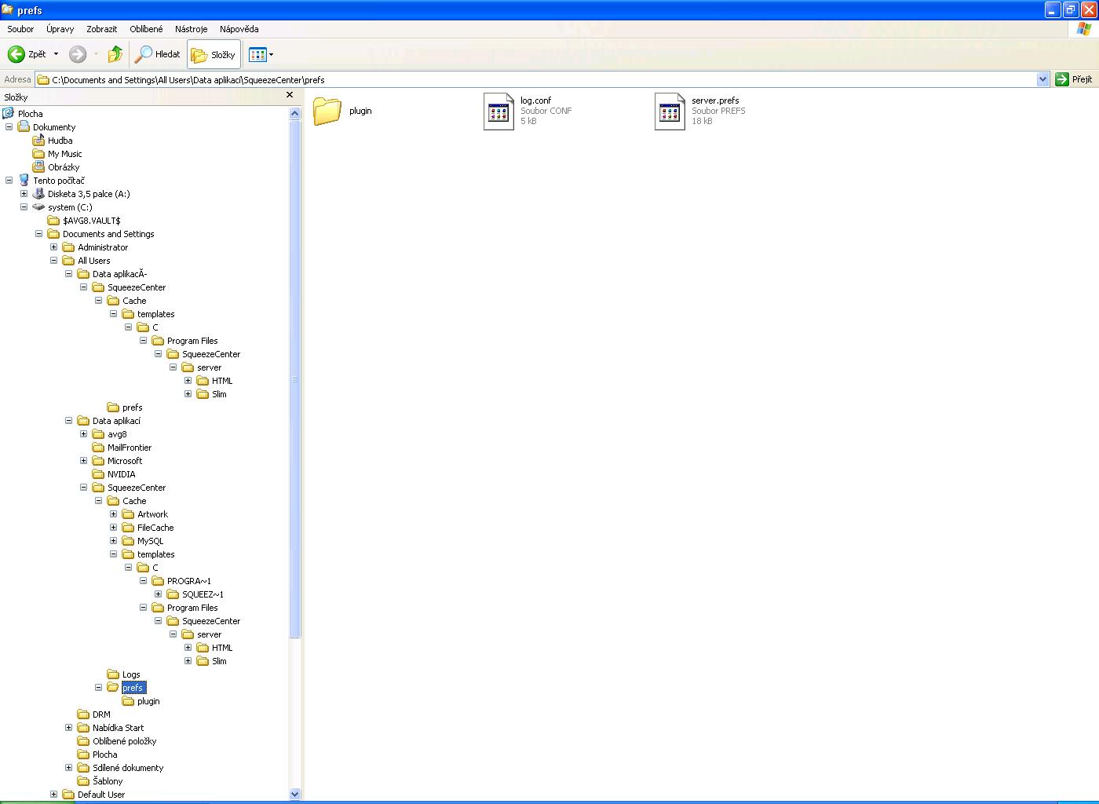Collapse the All Users tree node
This screenshot has height=804, width=1099.
click(x=53, y=261)
